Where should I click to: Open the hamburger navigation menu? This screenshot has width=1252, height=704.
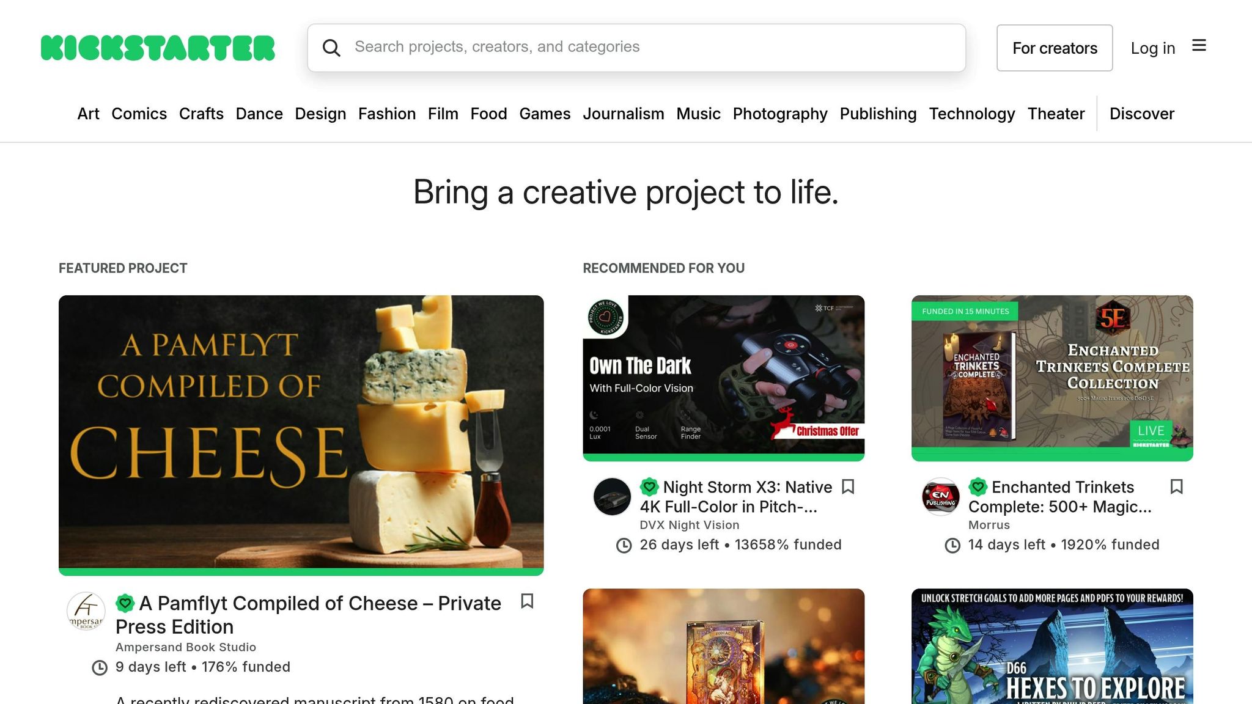pos(1199,46)
